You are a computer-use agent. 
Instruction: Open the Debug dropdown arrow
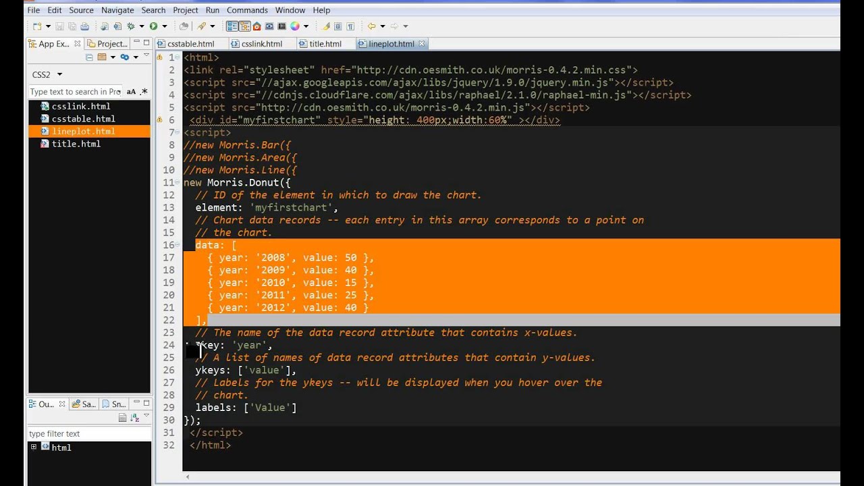tap(142, 26)
